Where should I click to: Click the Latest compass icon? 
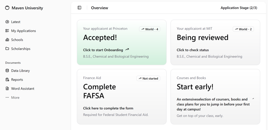click(x=7, y=22)
